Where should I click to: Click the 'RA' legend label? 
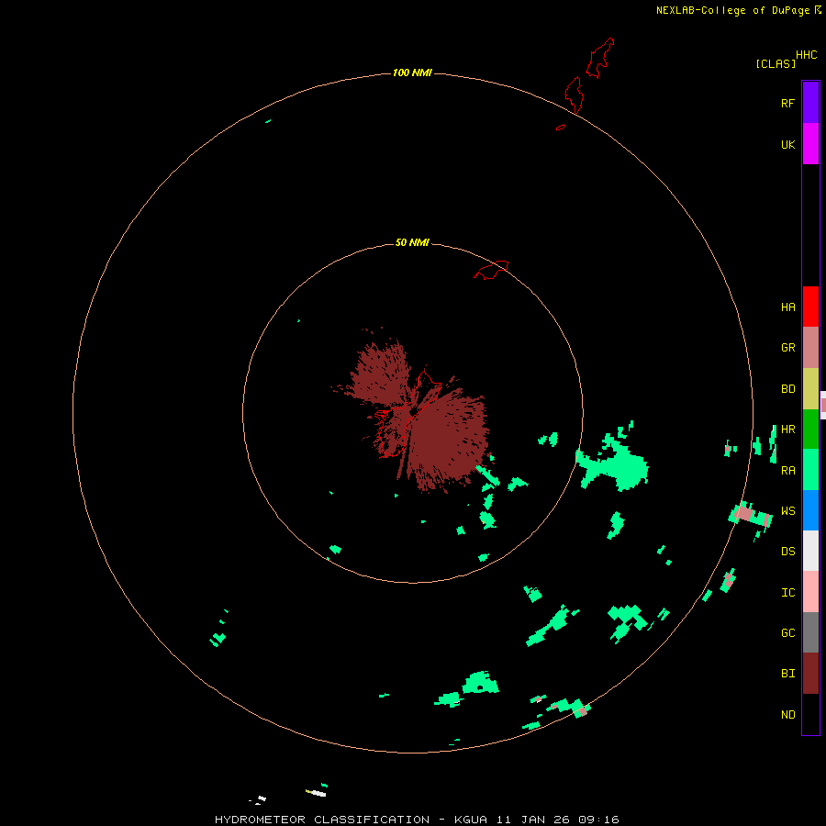click(788, 471)
